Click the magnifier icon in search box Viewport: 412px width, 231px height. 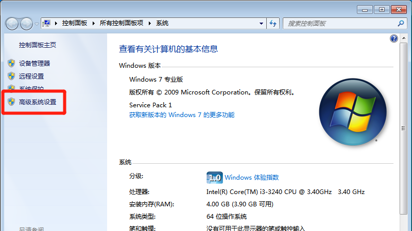[x=401, y=23]
